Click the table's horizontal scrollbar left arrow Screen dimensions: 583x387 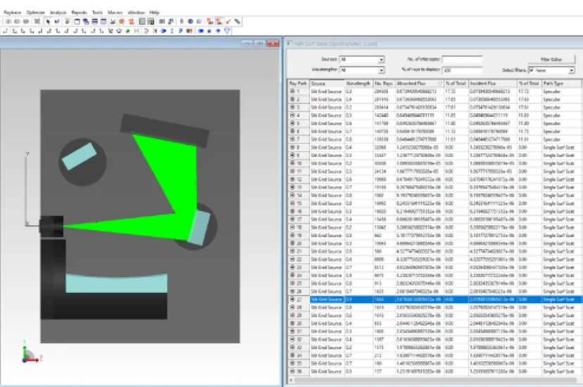[291, 380]
